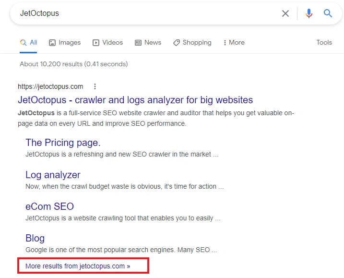Click into the JetOctopus search box
344x278 pixels.
[144, 13]
